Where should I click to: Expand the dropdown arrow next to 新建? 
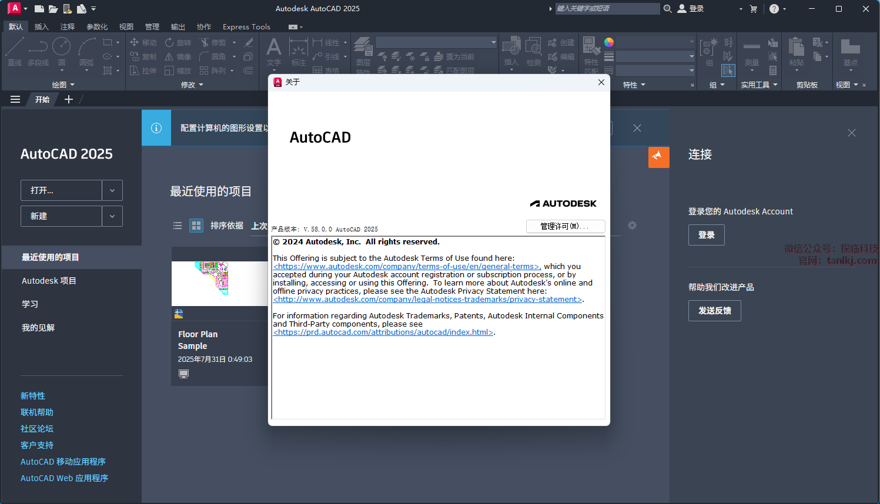click(x=112, y=216)
